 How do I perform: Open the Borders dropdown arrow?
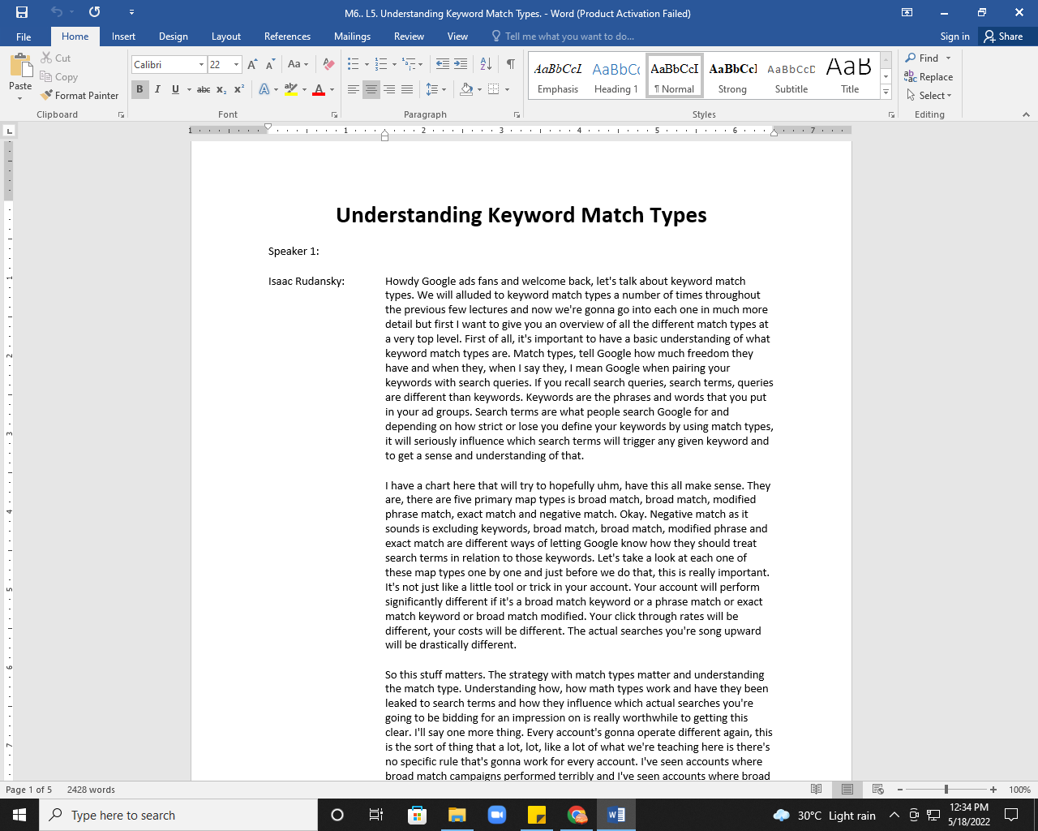[x=507, y=89]
